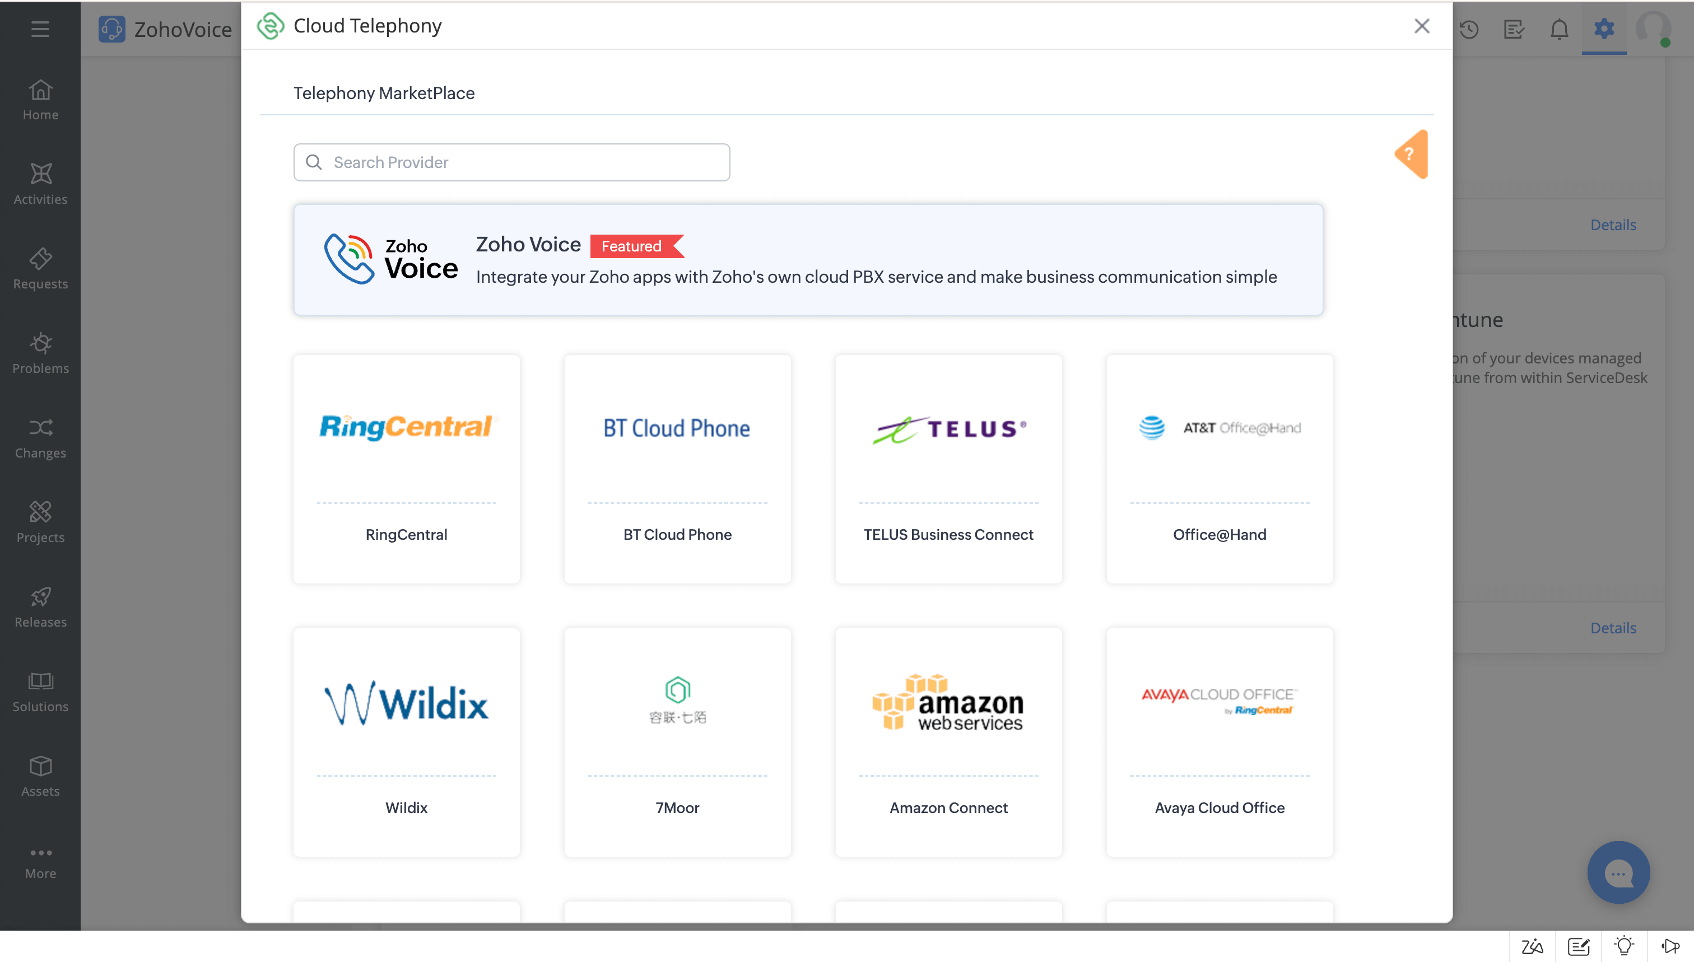The image size is (1694, 962).
Task: Open the Changes menu item
Action: (x=40, y=438)
